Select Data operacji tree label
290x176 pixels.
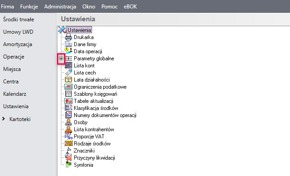click(88, 51)
